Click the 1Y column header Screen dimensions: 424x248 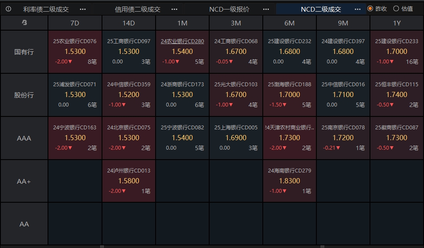[397, 23]
